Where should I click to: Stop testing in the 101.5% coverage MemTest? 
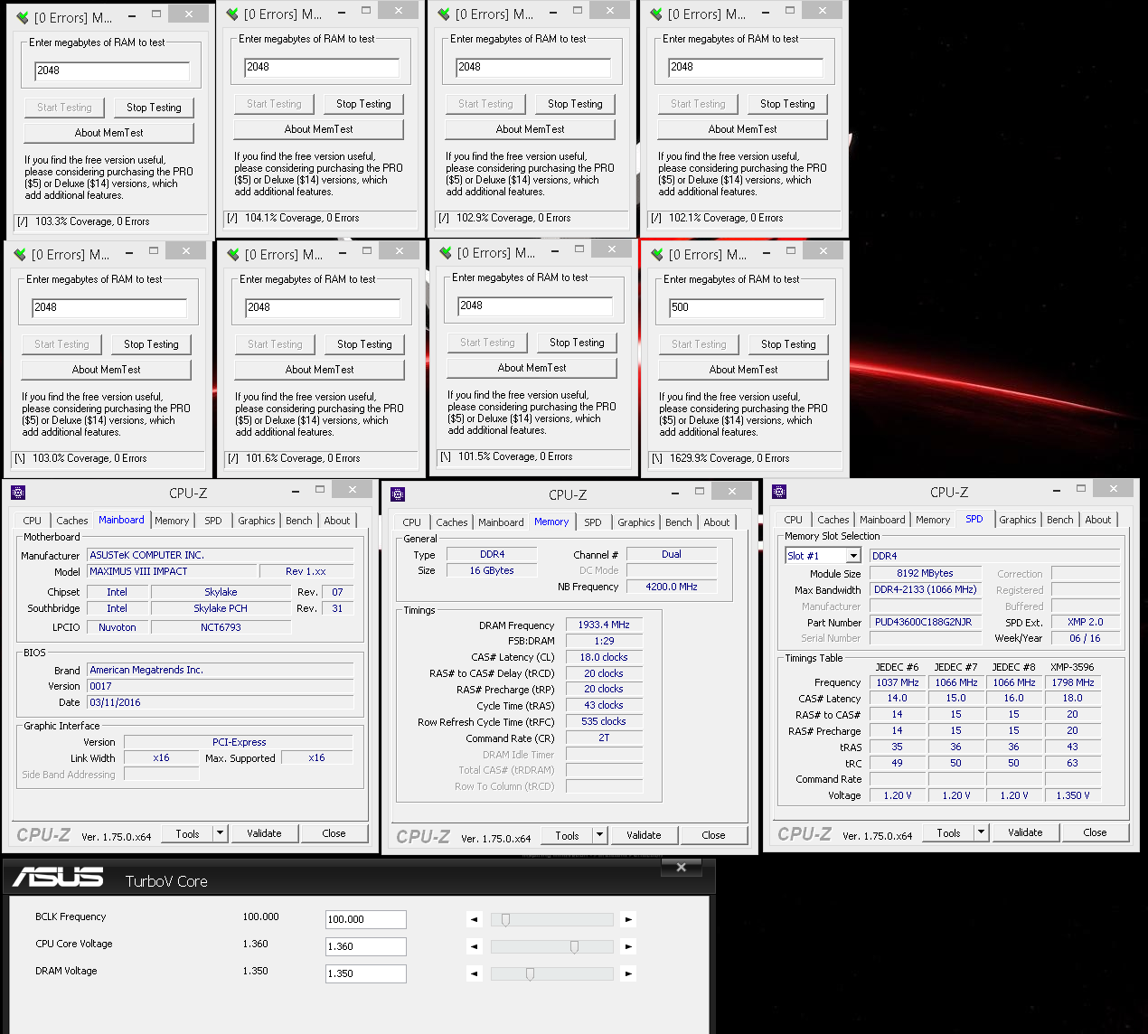tap(577, 343)
